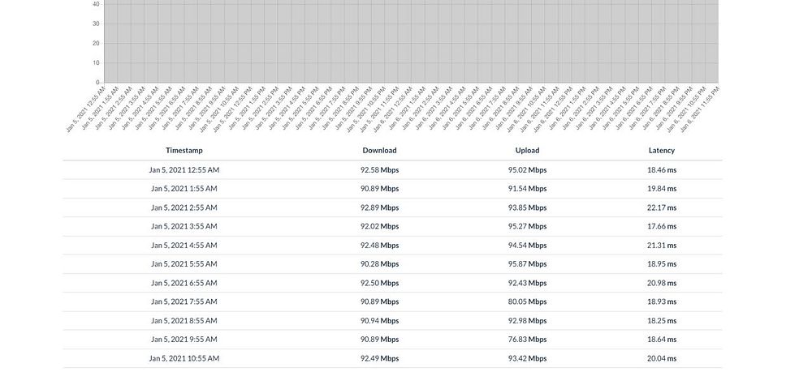Click the 80.05 Mbps upload value
This screenshot has height=372, width=812.
pyautogui.click(x=527, y=301)
